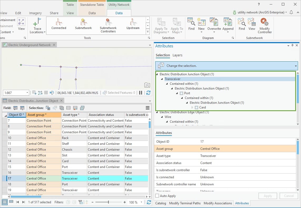
Task: Select the Transceiver tree item
Action: click(172, 79)
